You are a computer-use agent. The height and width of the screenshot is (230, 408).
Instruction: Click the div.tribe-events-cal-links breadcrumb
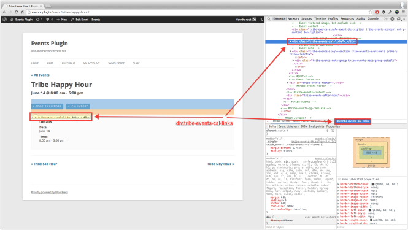tap(353, 121)
